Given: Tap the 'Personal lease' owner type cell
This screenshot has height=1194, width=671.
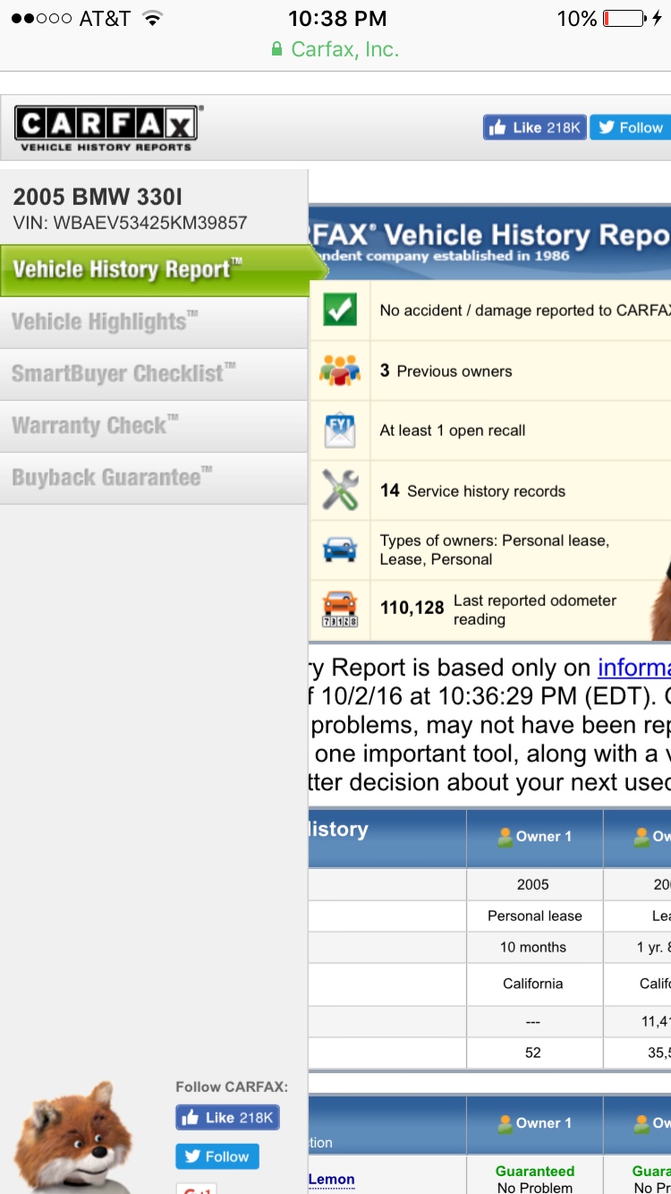Looking at the screenshot, I should click(x=535, y=916).
